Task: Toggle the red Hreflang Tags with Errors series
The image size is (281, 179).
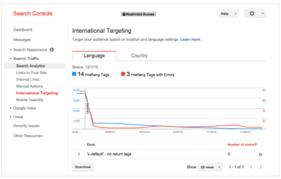Action: pyautogui.click(x=123, y=74)
